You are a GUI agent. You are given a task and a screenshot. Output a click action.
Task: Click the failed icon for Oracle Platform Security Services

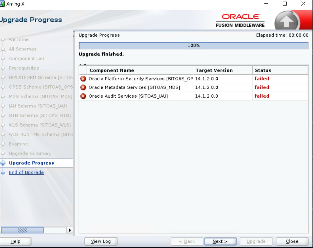click(x=83, y=79)
